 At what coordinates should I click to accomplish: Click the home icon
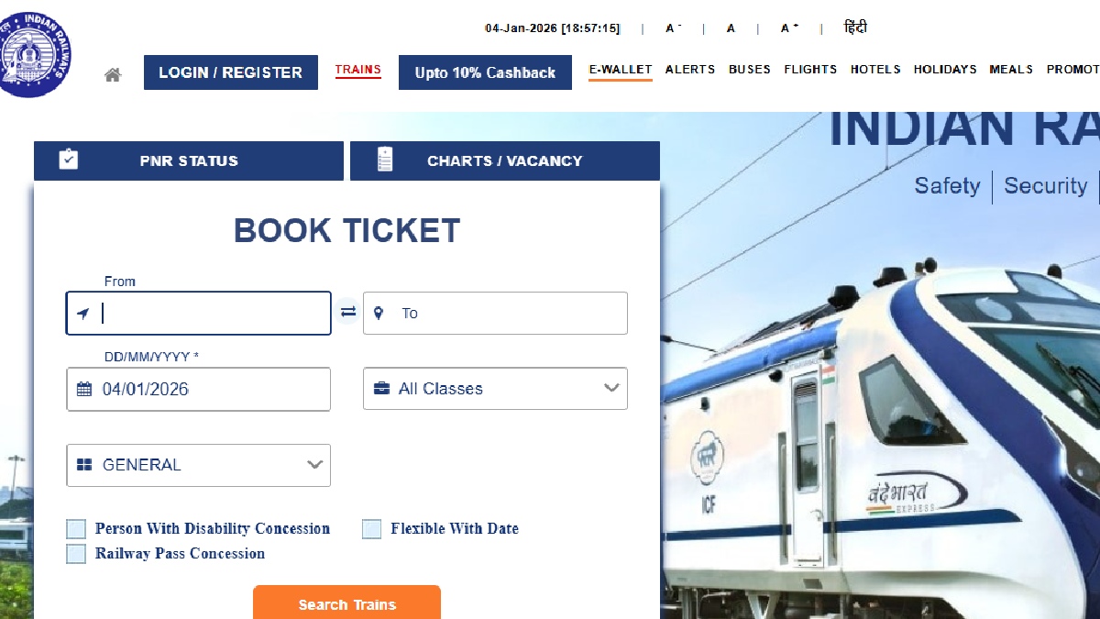coord(113,74)
